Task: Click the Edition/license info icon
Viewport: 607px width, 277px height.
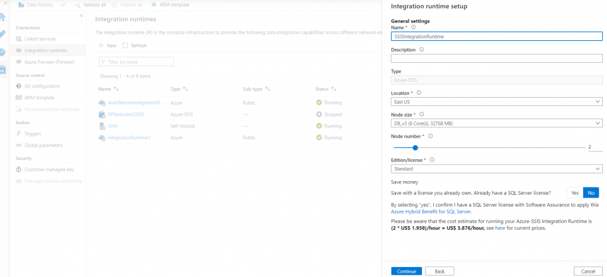Action: (432, 160)
